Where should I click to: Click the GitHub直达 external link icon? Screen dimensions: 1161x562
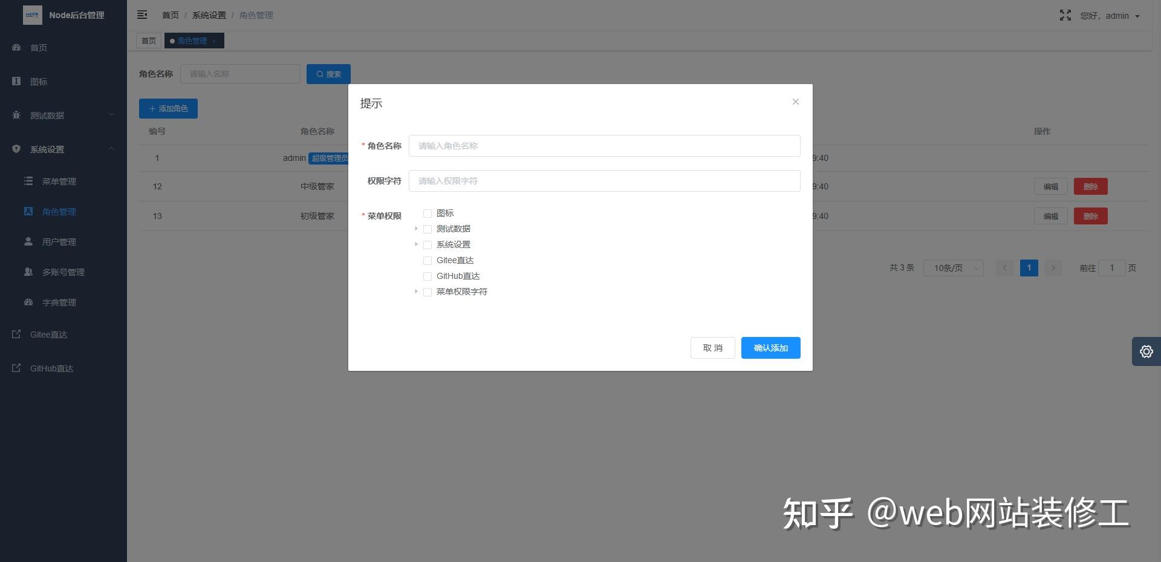(x=16, y=368)
